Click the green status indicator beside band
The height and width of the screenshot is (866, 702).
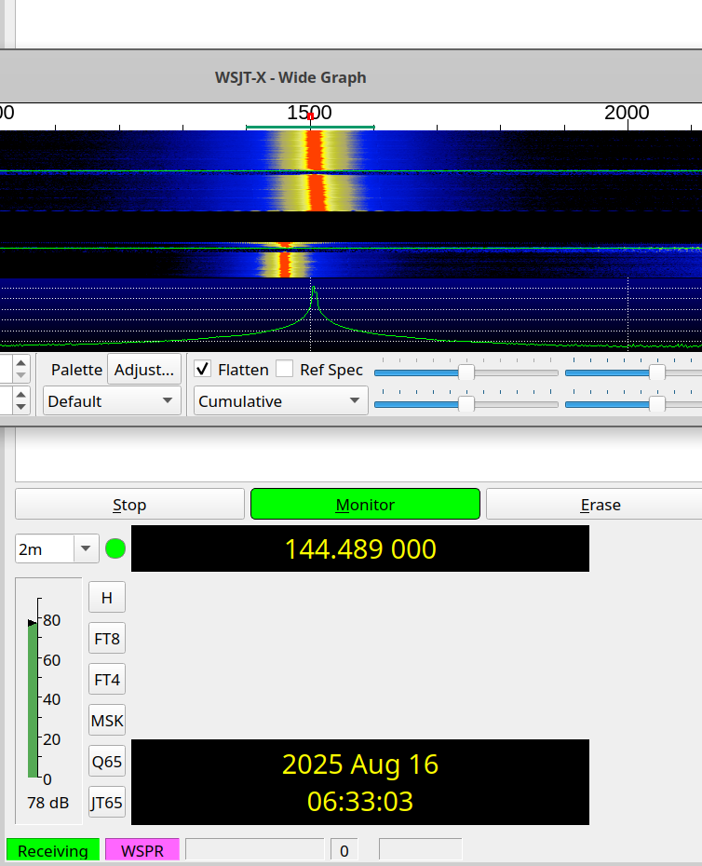point(115,549)
